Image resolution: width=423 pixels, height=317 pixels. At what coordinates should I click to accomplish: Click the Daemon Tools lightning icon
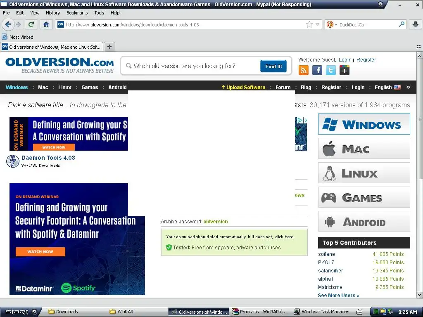tap(13, 161)
